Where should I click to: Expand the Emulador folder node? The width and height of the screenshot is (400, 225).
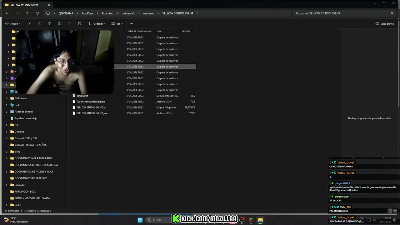coord(7,185)
